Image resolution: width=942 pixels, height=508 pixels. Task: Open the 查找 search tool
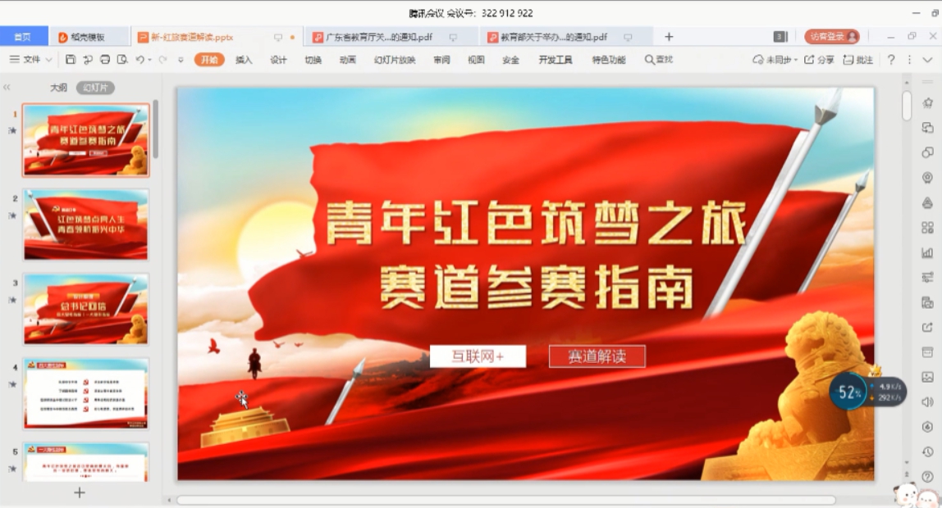(x=659, y=59)
